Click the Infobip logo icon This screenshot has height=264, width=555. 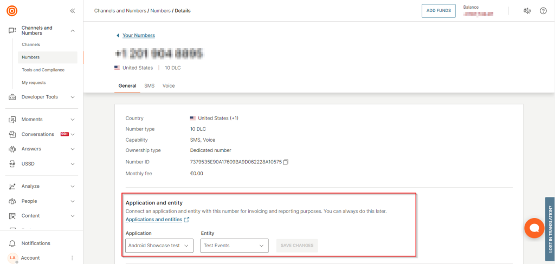point(12,11)
